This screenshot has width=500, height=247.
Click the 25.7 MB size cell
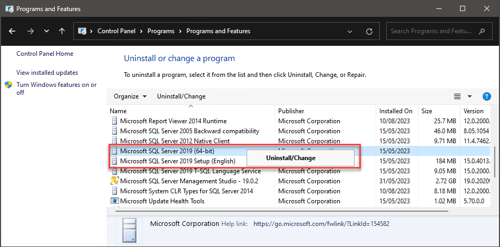446,121
